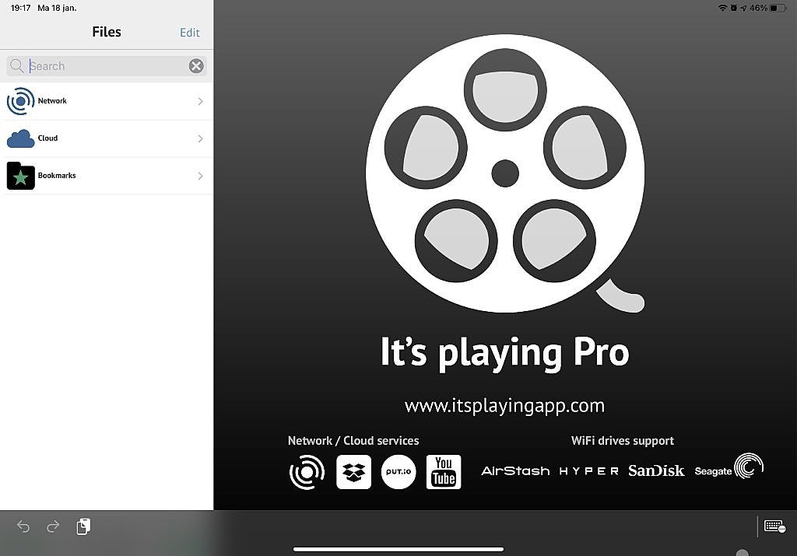The width and height of the screenshot is (797, 556).
Task: Click the Wi-Fi status icon
Action: (x=722, y=8)
